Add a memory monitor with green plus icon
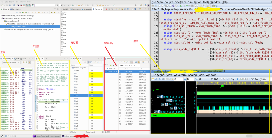The height and width of the screenshot is (138, 272). (x=110, y=65)
